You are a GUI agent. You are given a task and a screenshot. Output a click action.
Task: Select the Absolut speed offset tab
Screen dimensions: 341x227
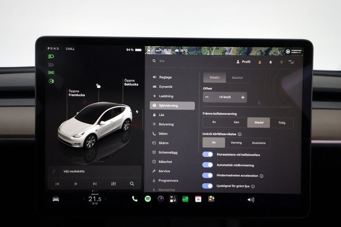point(237,78)
